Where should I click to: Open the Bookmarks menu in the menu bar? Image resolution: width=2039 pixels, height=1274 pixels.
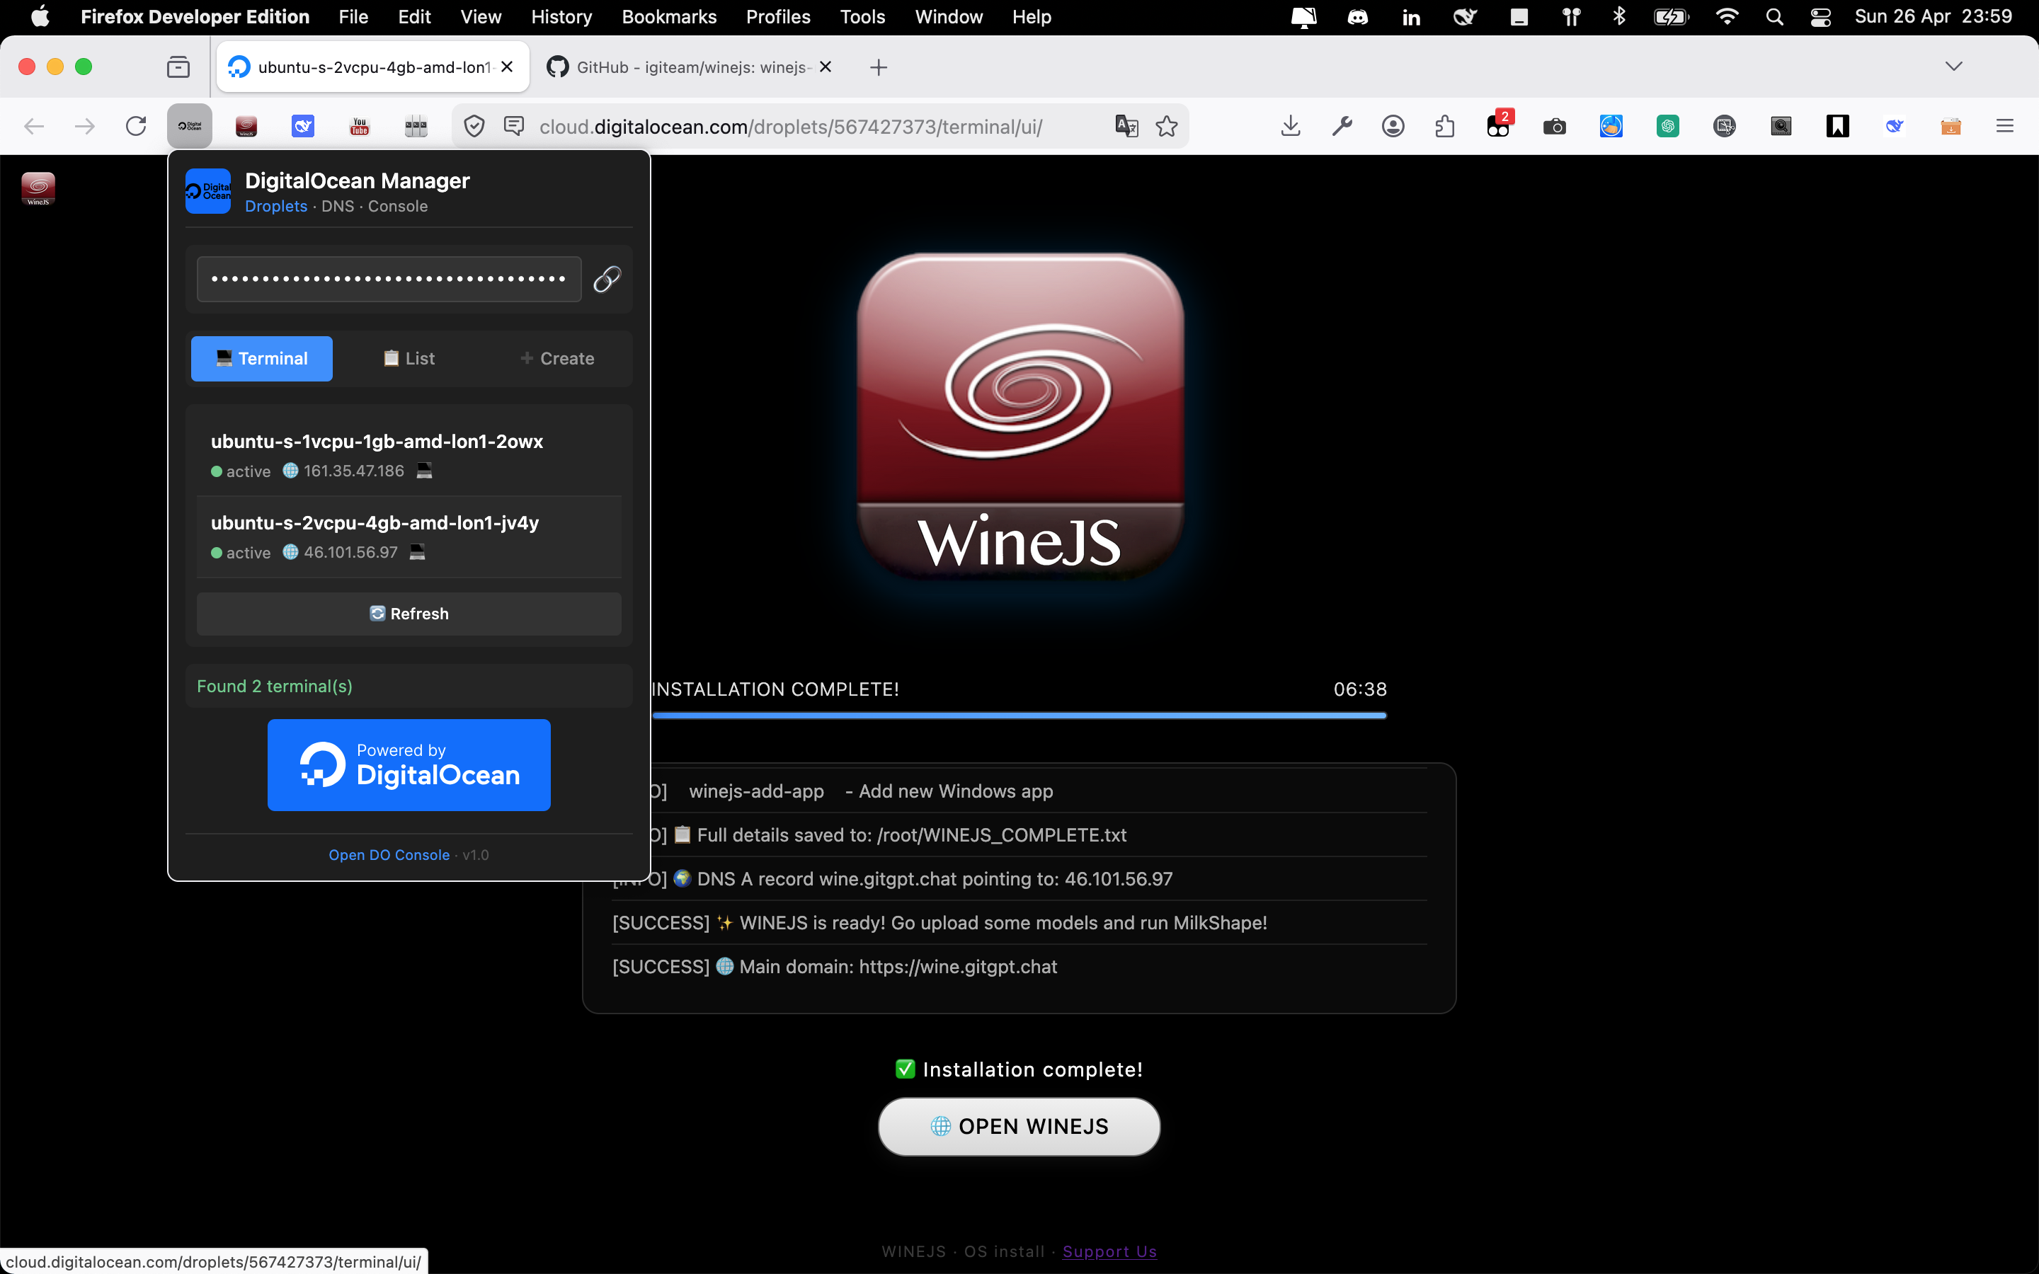[669, 17]
